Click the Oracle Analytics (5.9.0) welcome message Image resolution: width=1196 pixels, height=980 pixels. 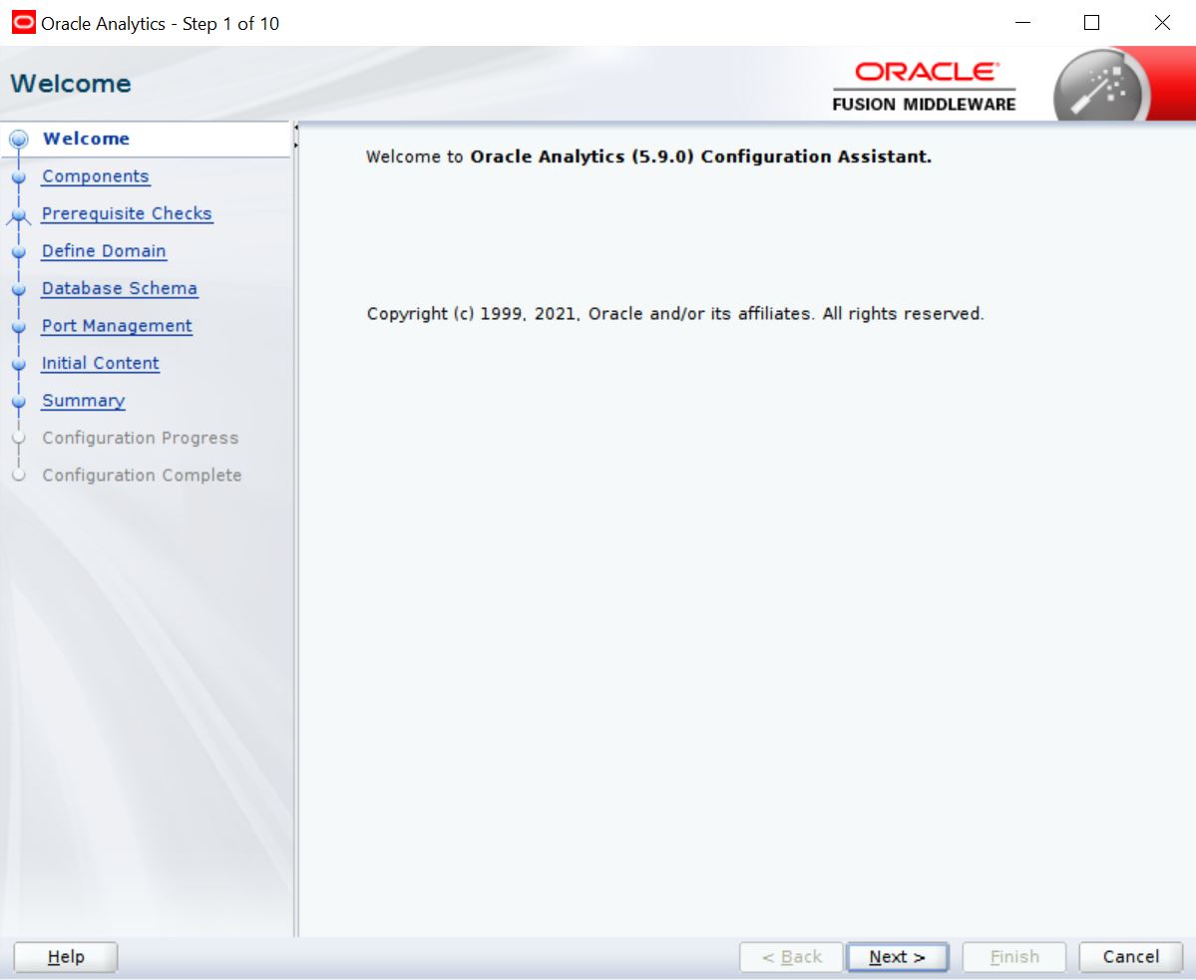point(649,157)
